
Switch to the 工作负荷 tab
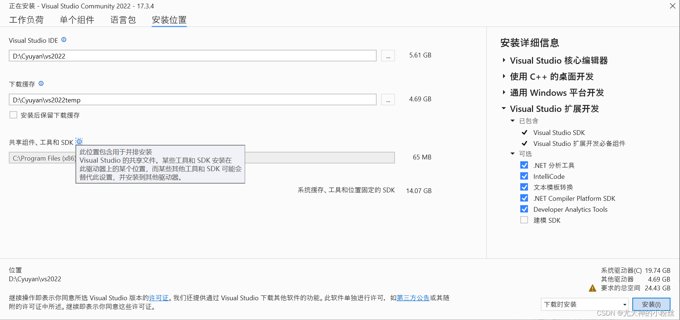pos(26,20)
